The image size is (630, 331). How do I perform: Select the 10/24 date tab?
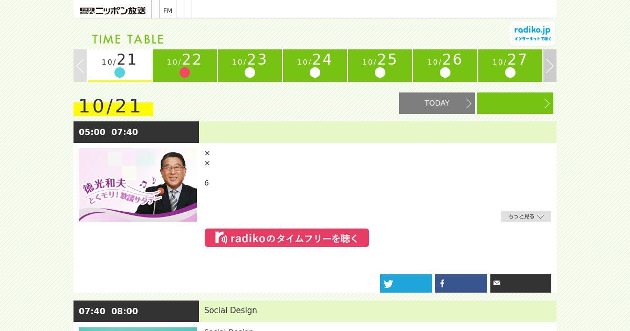(315, 66)
